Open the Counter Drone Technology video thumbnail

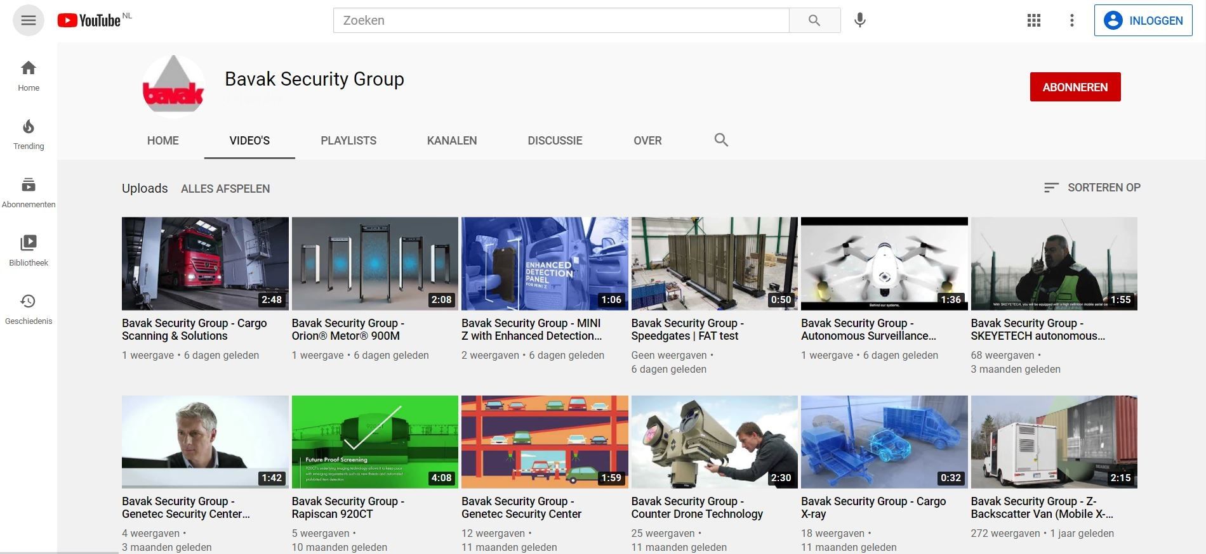point(714,442)
